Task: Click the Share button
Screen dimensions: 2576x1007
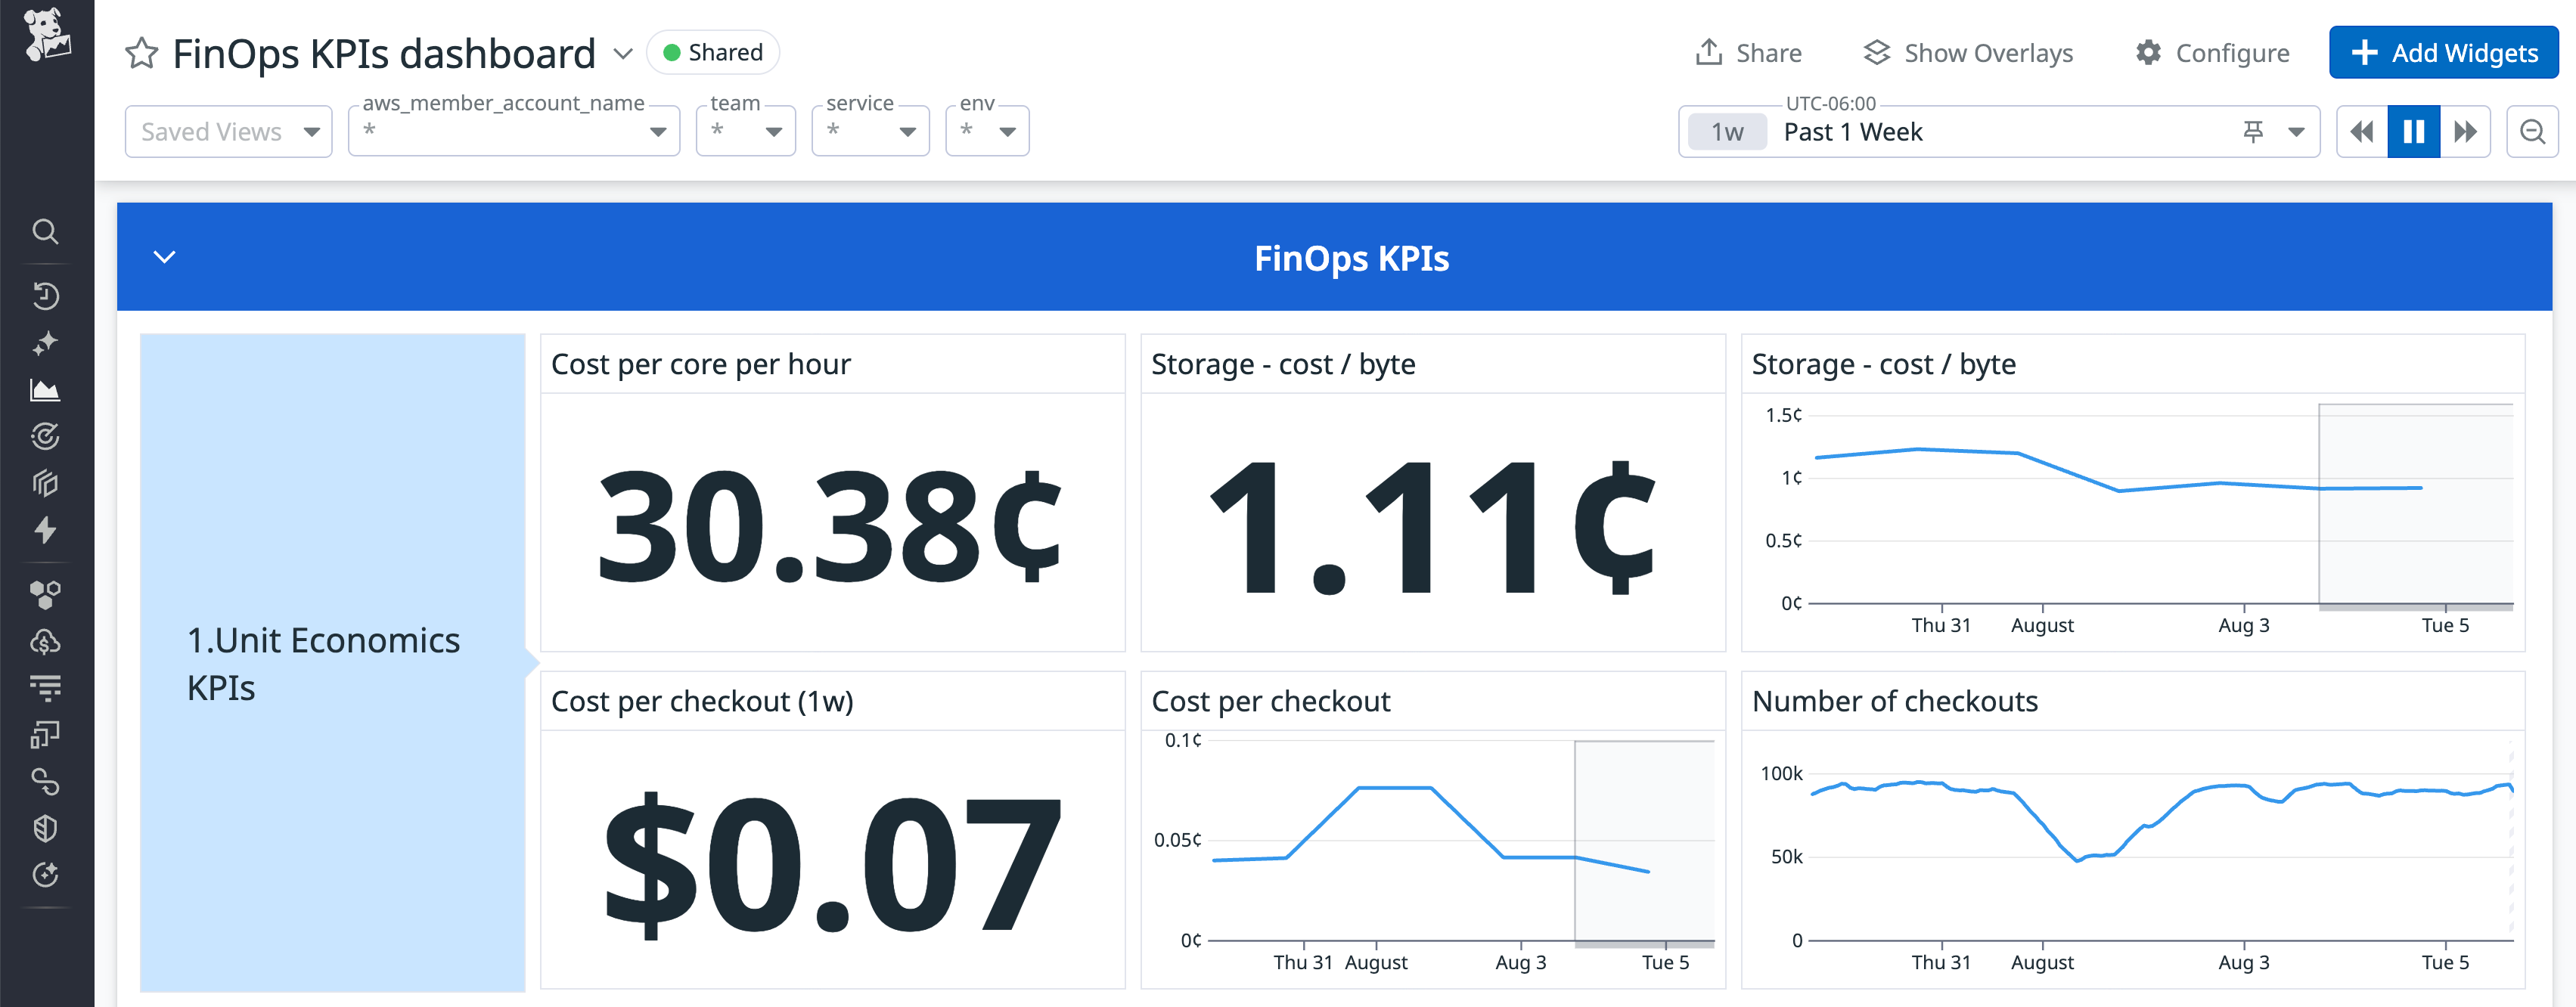Action: pyautogui.click(x=1748, y=52)
